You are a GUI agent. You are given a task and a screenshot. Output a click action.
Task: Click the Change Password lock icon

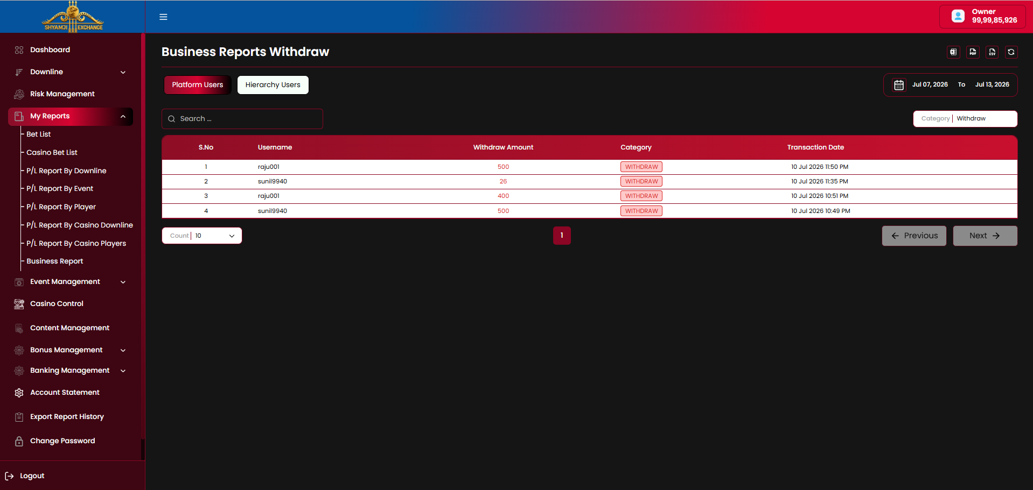[19, 441]
